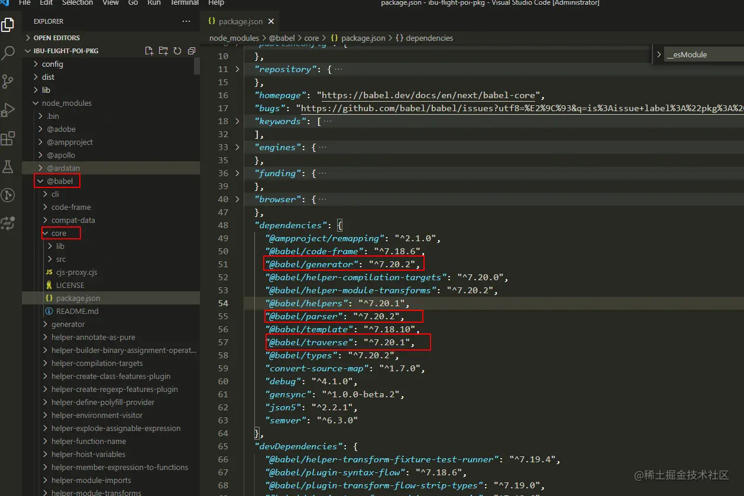The width and height of the screenshot is (744, 496).
Task: Expand the OPEN EDITORS section
Action: click(56, 38)
